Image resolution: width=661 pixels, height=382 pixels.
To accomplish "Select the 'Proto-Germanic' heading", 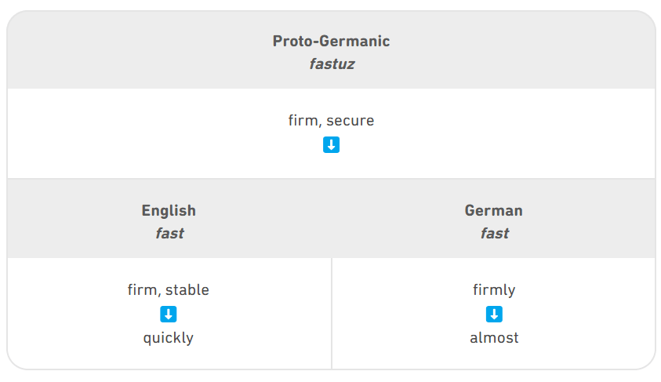I will click(332, 41).
